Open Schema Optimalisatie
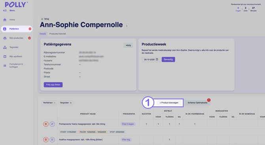This screenshot has height=145, width=265. pos(197,103)
